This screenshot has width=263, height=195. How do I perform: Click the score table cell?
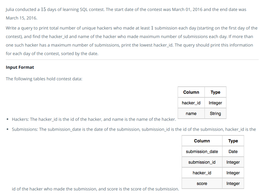point(202,183)
